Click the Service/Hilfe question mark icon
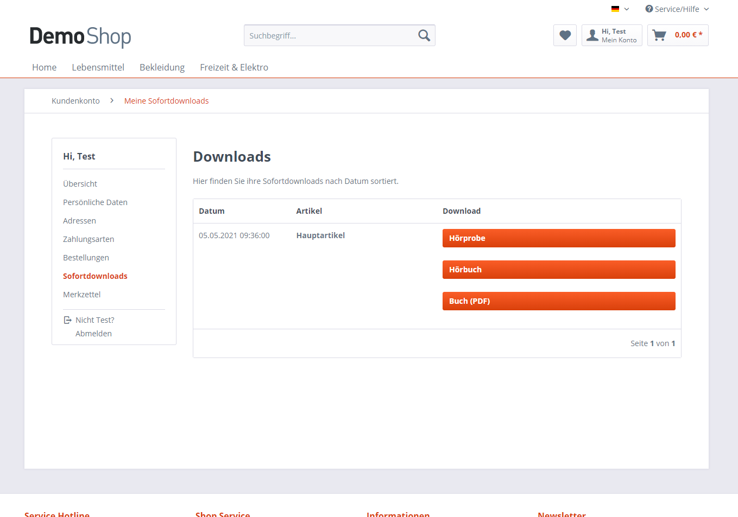The width and height of the screenshot is (738, 517). [x=649, y=9]
